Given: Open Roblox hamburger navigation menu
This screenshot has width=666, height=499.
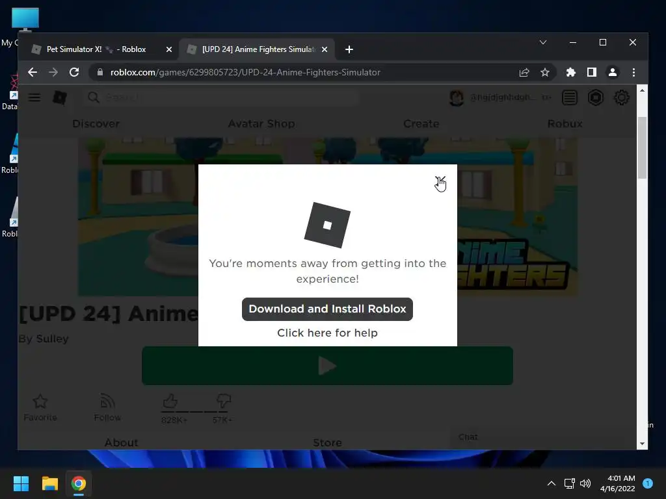Looking at the screenshot, I should 34,97.
